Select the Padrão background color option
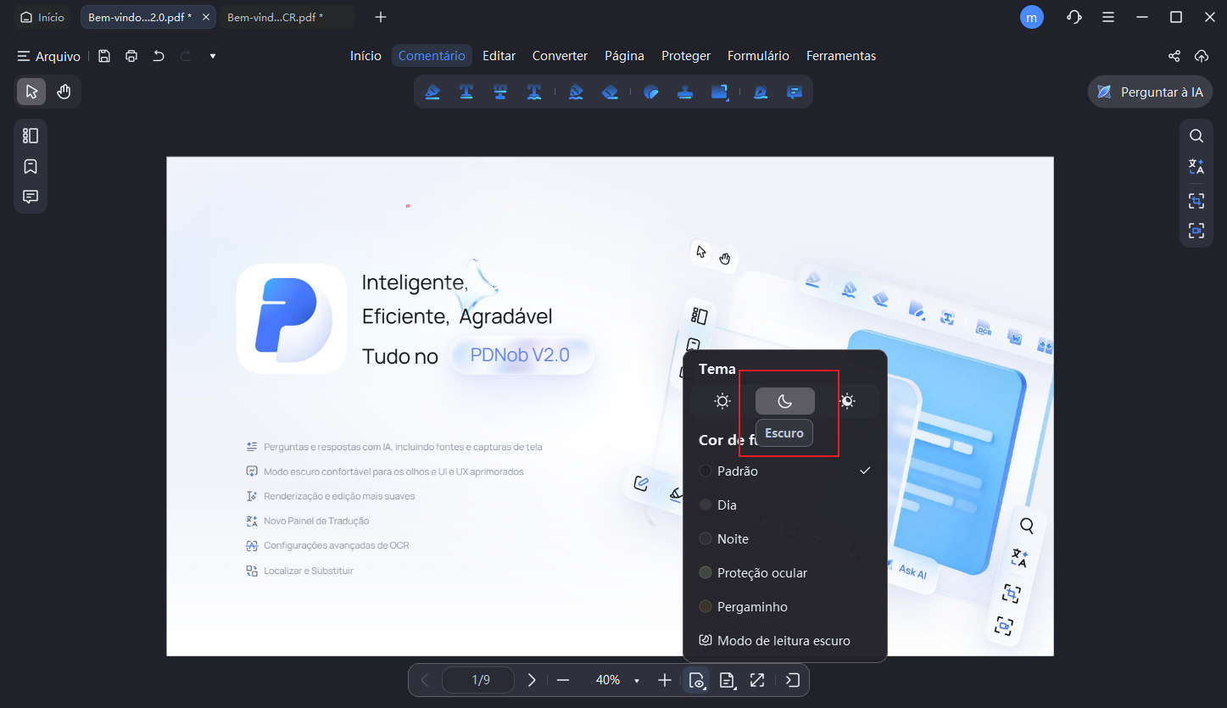This screenshot has width=1227, height=708. click(736, 471)
